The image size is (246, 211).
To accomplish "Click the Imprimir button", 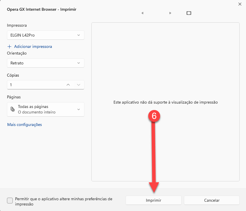I will (x=153, y=200).
